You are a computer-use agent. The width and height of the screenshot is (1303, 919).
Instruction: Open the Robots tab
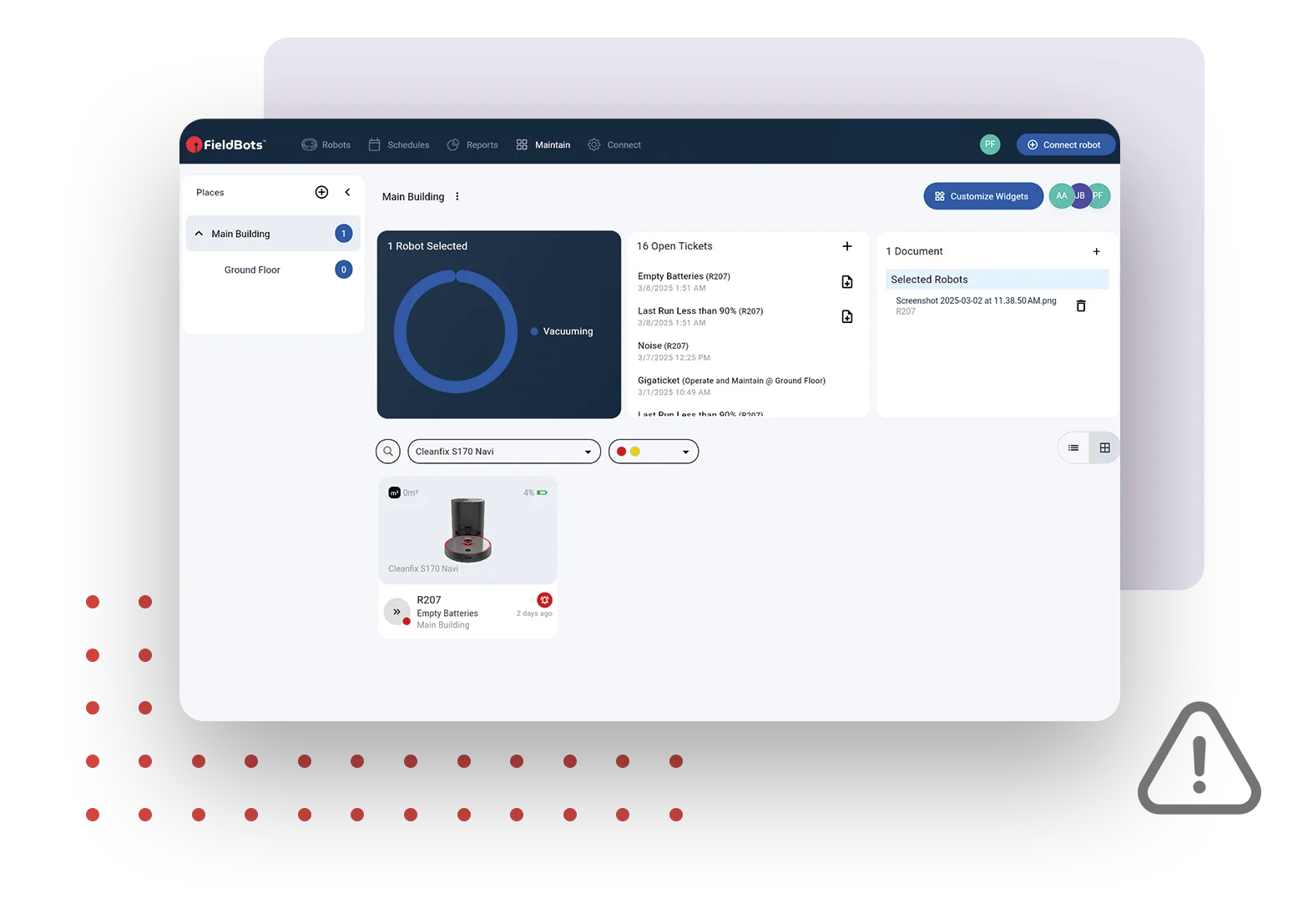(x=326, y=144)
